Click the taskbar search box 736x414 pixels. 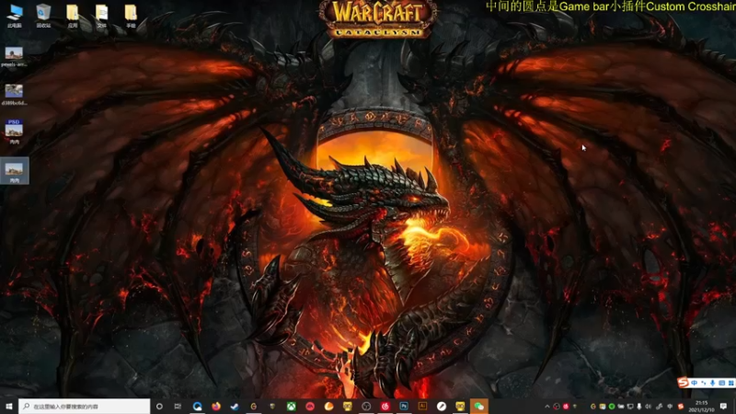tap(85, 407)
